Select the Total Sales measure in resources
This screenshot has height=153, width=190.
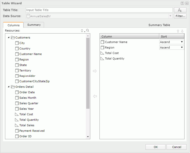[x=27, y=125]
